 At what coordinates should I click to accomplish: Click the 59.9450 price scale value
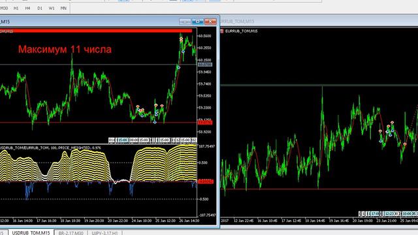coord(204,72)
